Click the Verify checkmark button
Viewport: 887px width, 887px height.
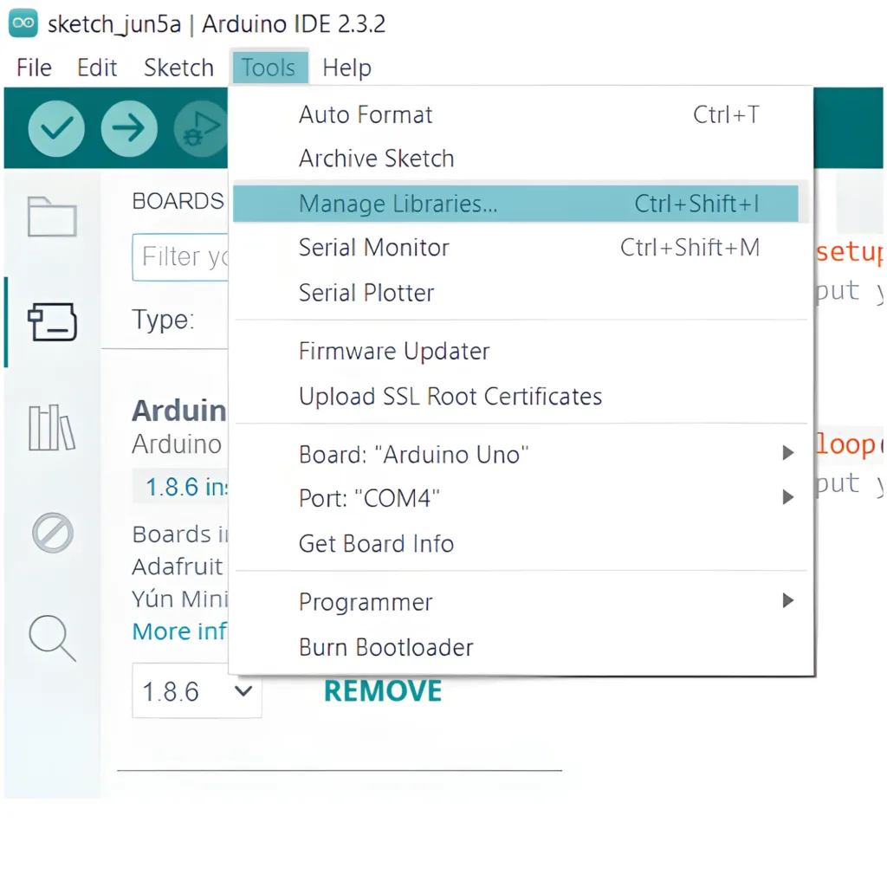click(56, 128)
